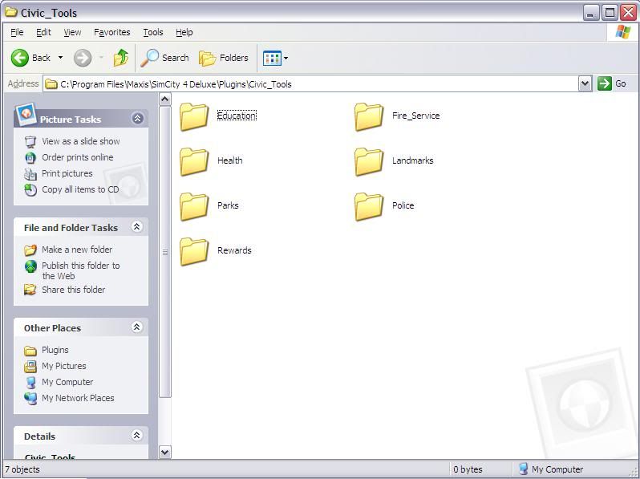
Task: Toggle the Folders pane button
Action: tap(224, 58)
